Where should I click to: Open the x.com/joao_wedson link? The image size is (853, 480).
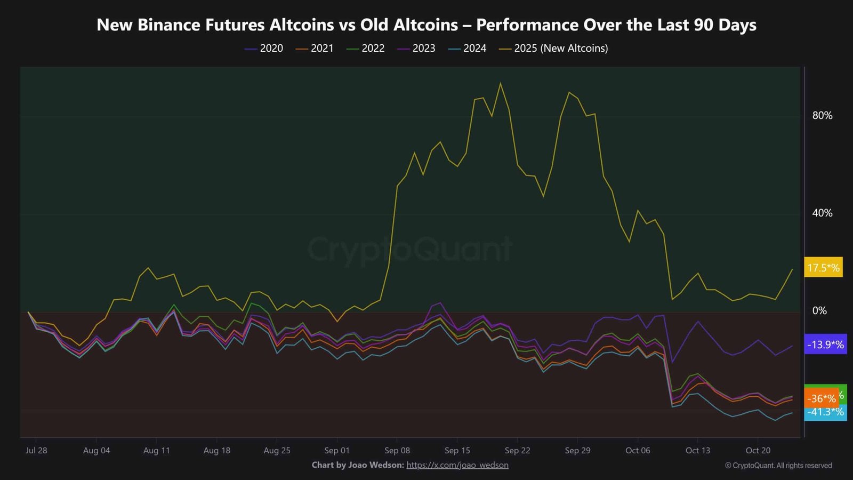click(457, 465)
